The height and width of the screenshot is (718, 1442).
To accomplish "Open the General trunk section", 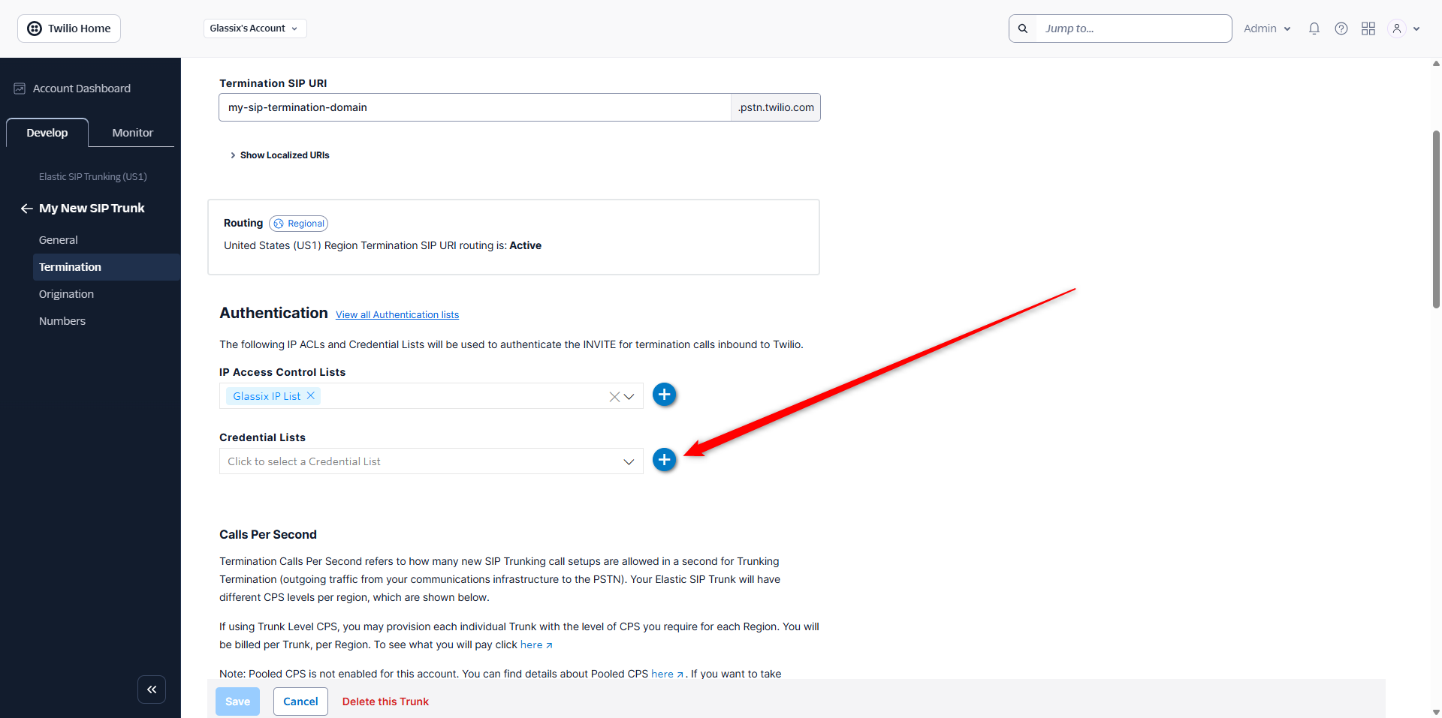I will coord(59,240).
